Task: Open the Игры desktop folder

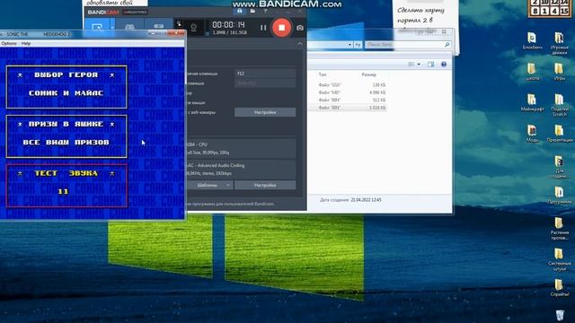Action: pyautogui.click(x=559, y=72)
